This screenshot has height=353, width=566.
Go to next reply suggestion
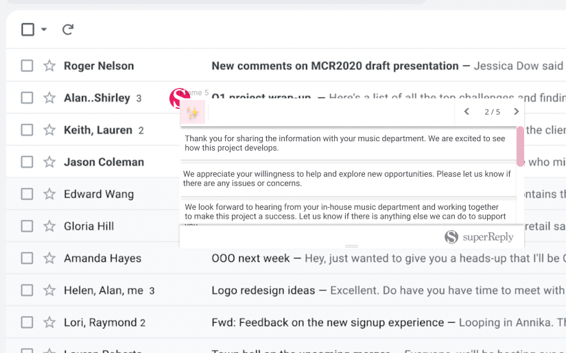point(517,112)
